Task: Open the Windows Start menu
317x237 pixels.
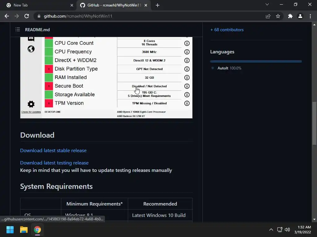Action: coord(10,230)
